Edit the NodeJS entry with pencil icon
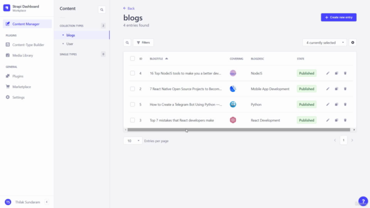 pyautogui.click(x=328, y=73)
